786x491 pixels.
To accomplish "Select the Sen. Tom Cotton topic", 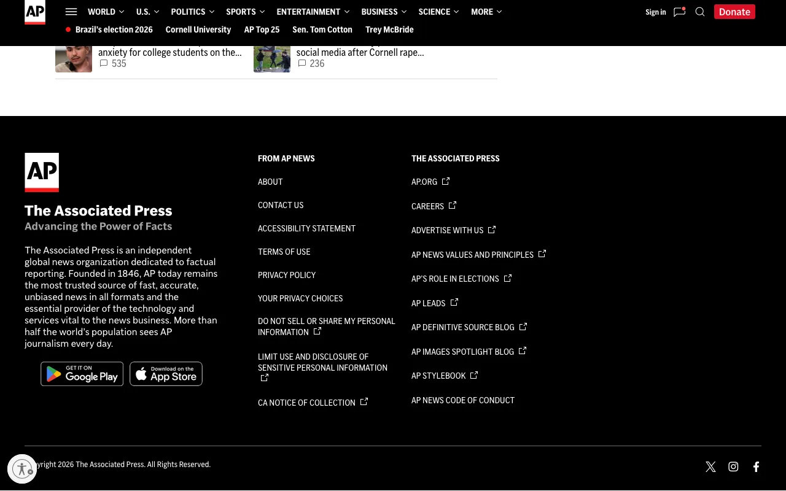I will (322, 29).
